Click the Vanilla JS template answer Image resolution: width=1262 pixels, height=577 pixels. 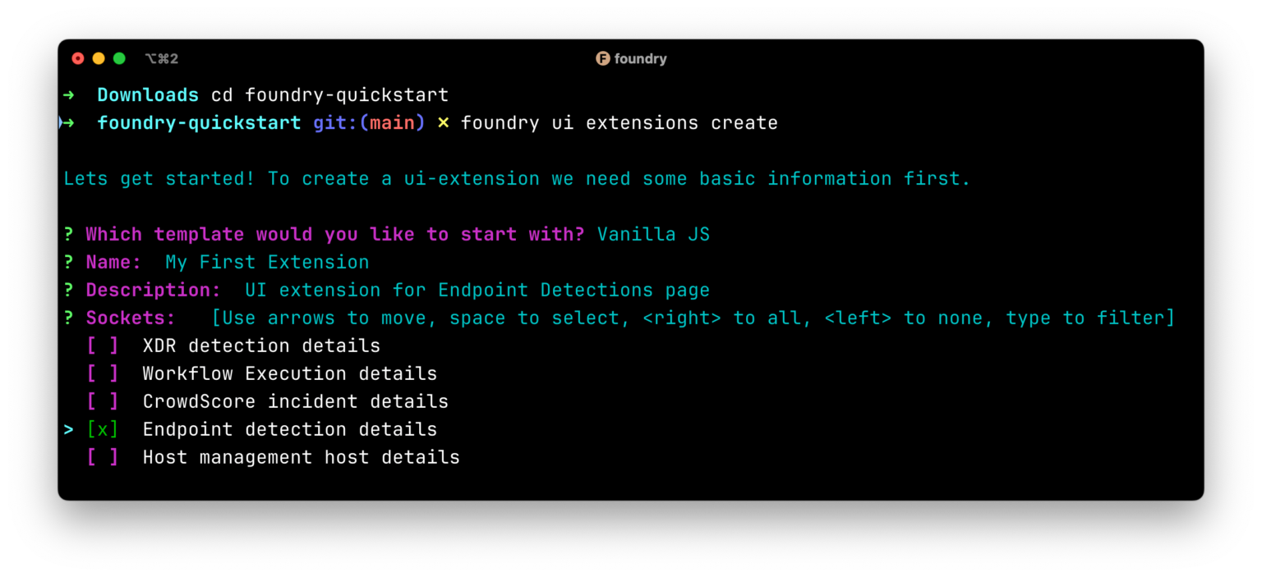point(653,235)
